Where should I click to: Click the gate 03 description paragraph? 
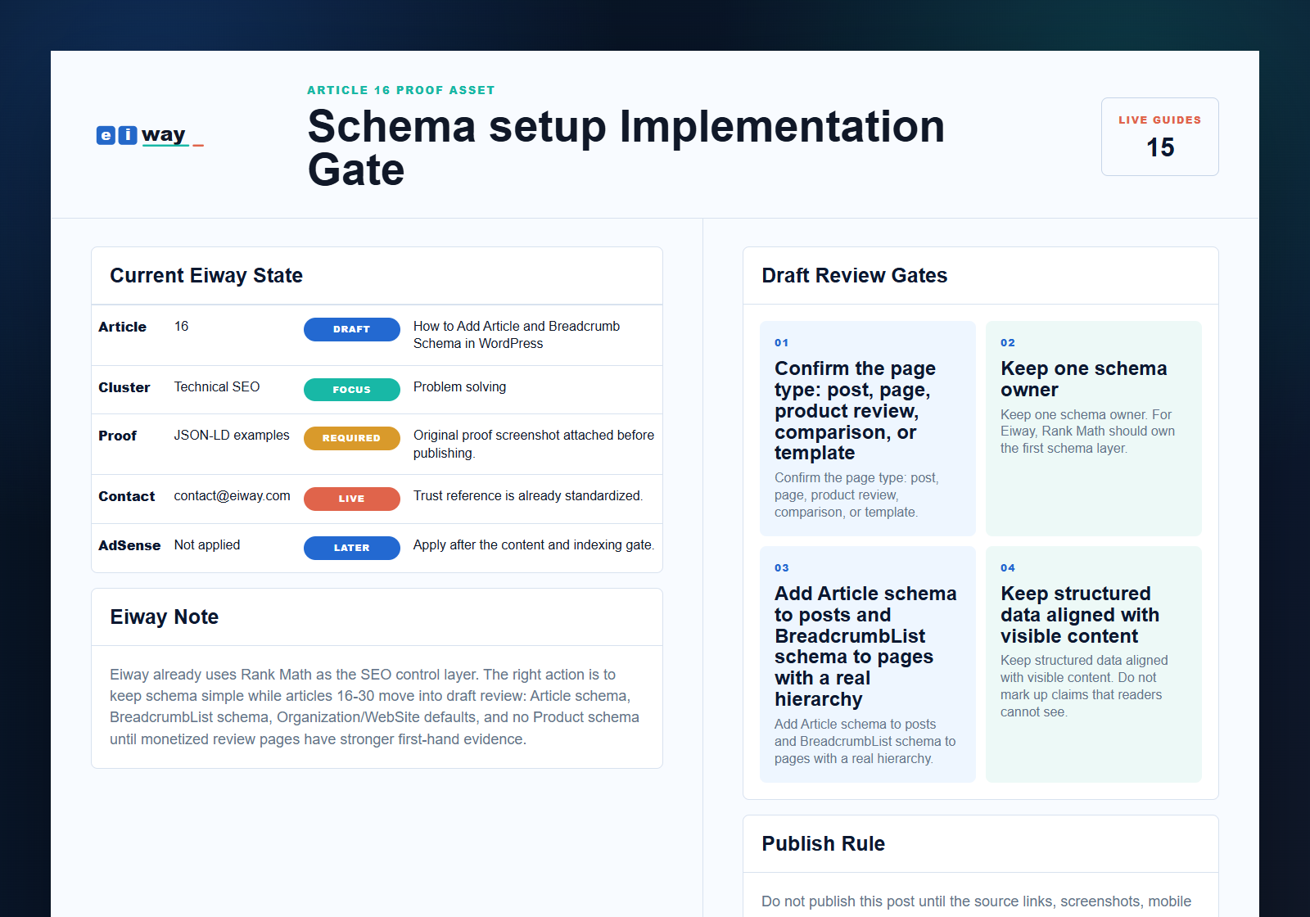(x=865, y=741)
